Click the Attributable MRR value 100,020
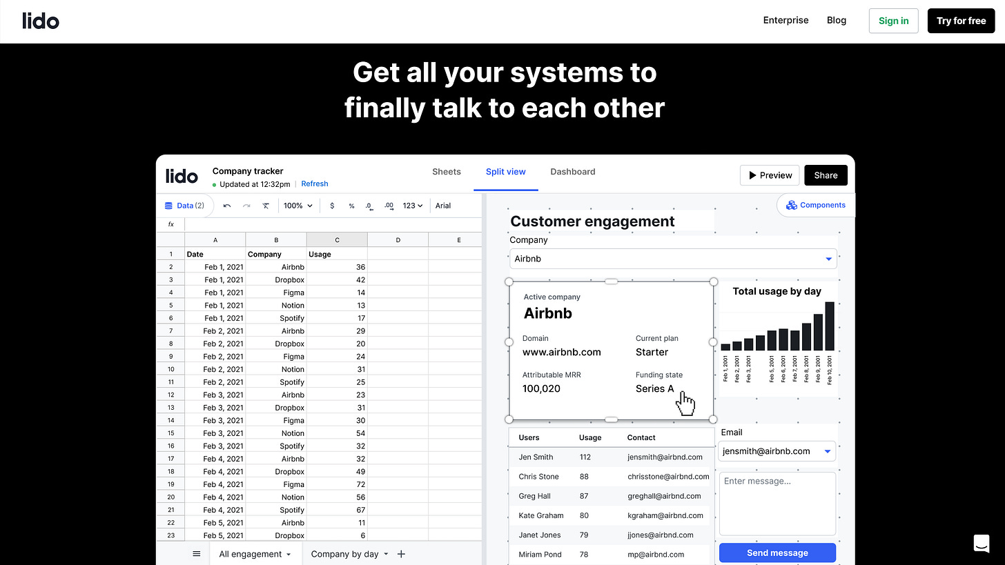Viewport: 1005px width, 565px height. (x=541, y=388)
